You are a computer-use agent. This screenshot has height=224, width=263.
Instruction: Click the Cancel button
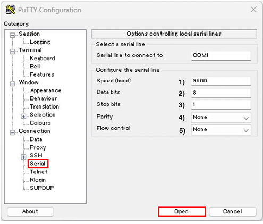coord(233,212)
